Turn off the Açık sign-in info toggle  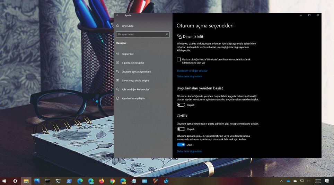[181, 145]
